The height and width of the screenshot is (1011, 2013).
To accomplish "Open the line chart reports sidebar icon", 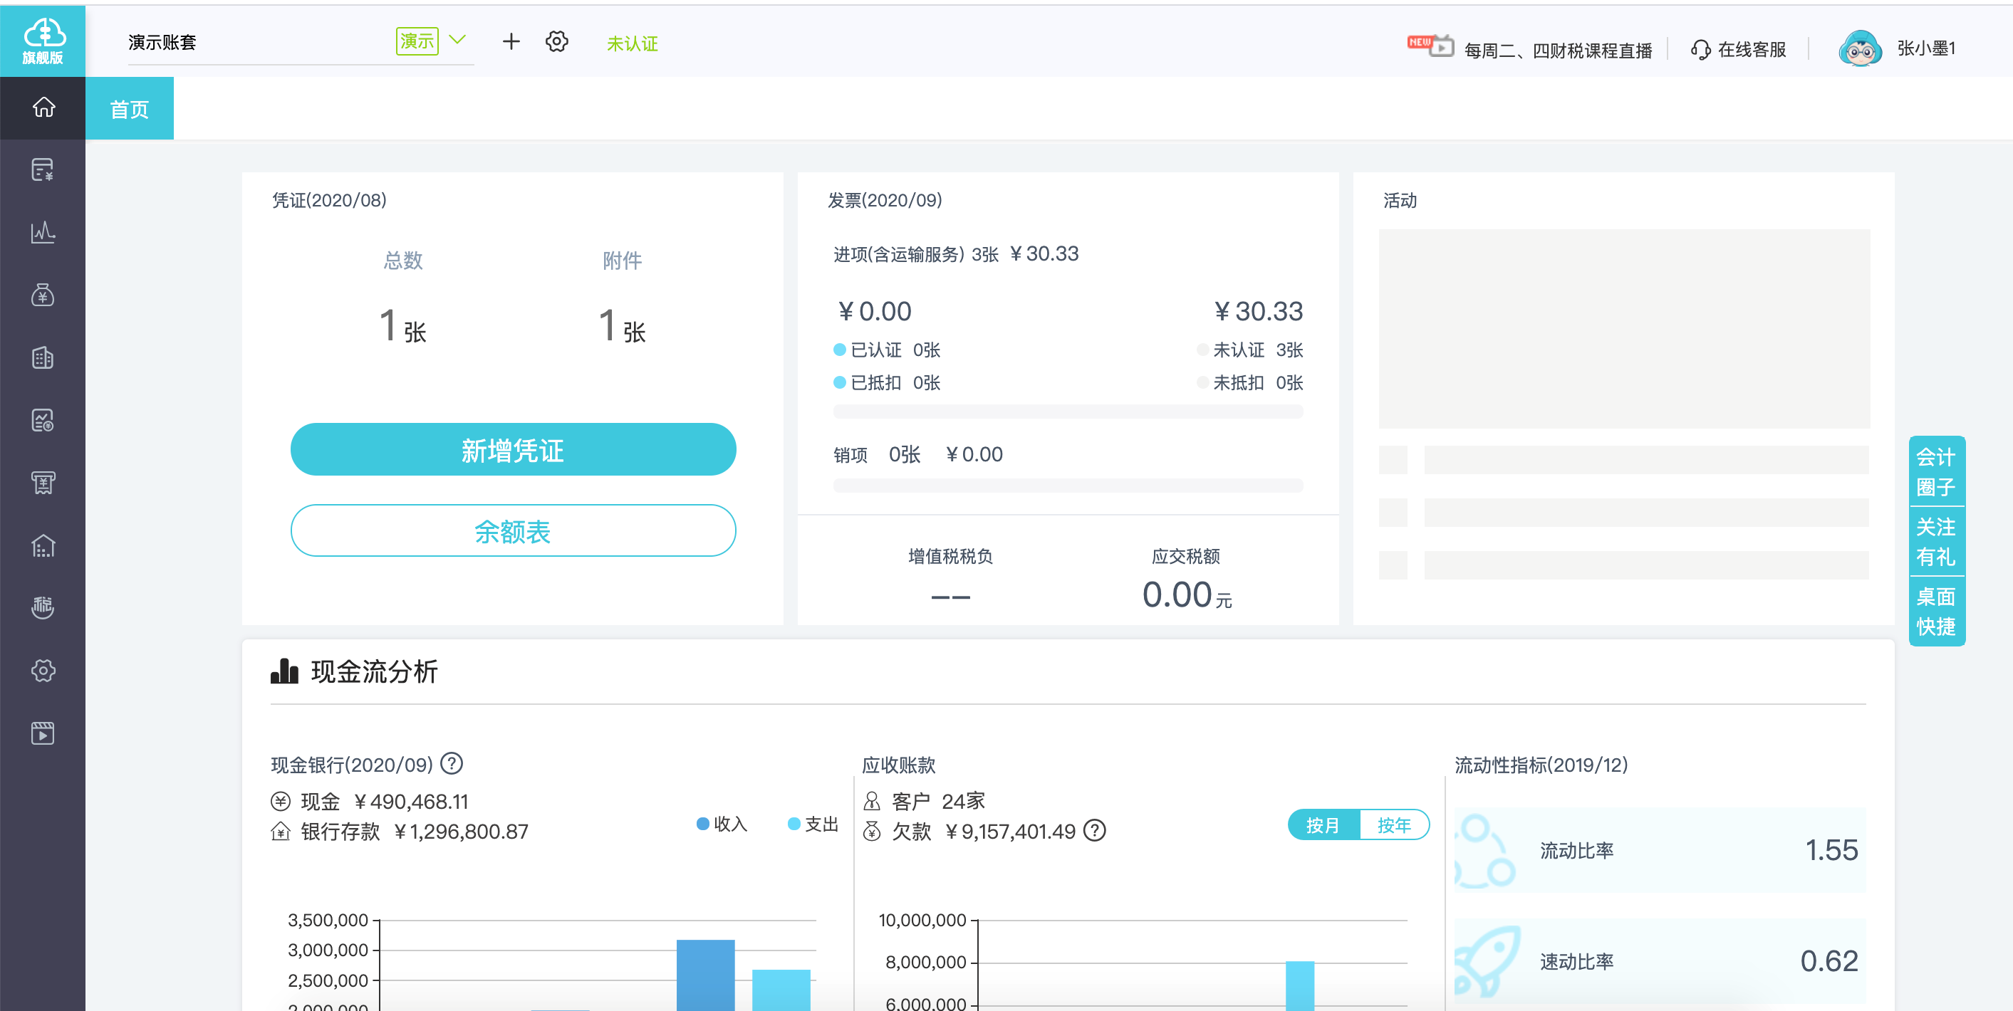I will [43, 232].
